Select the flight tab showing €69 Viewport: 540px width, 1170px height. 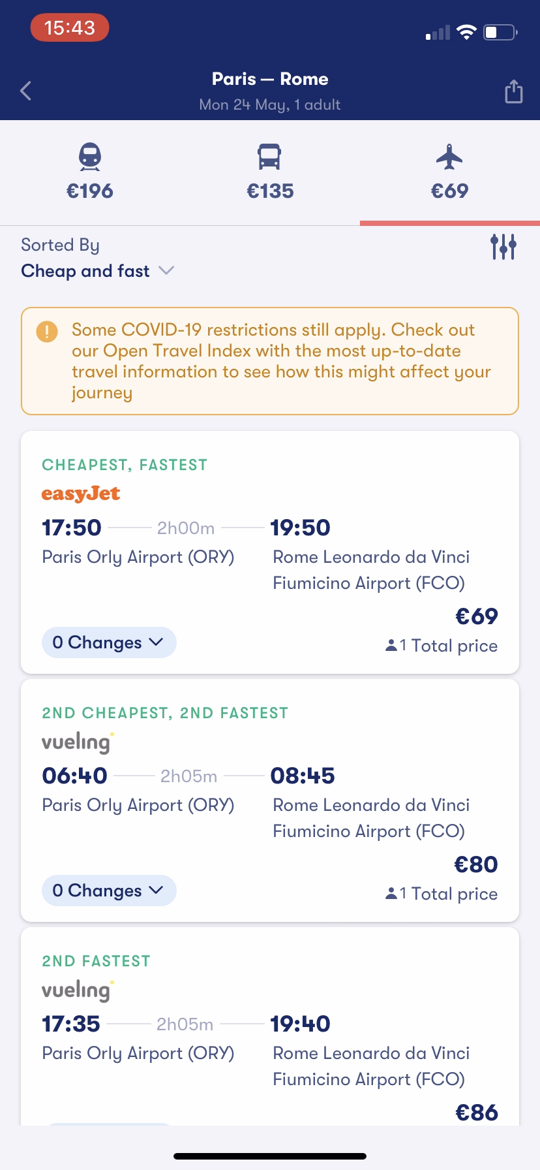tap(449, 172)
